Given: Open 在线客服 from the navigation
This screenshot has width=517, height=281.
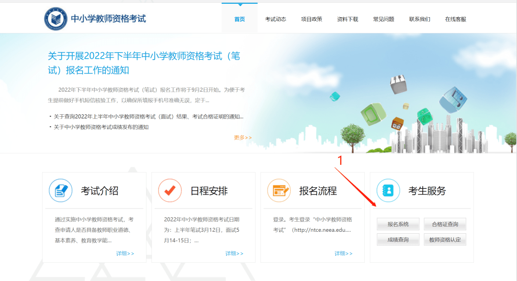Looking at the screenshot, I should 455,19.
